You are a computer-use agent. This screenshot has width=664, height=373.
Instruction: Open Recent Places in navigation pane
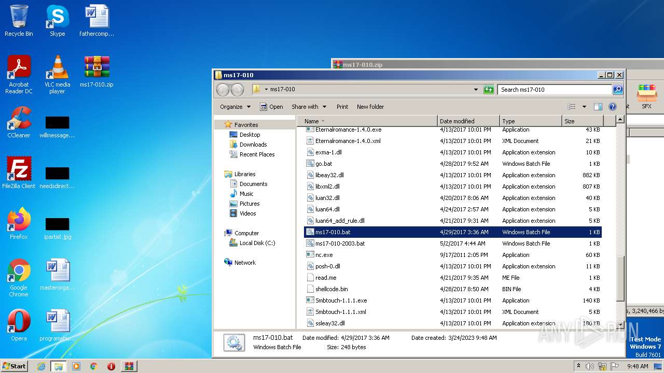click(257, 154)
